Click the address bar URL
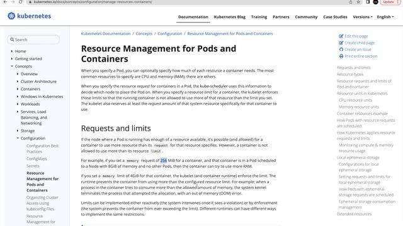Screen dimensions: 403x226 click(93, 2)
